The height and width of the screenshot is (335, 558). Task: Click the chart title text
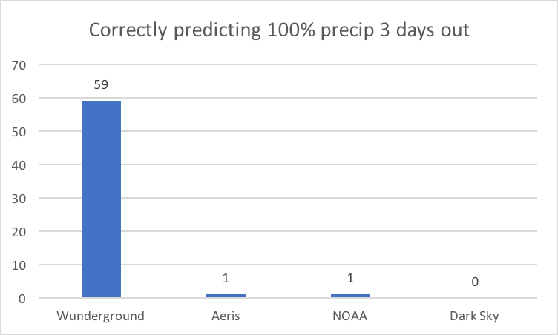pyautogui.click(x=279, y=30)
